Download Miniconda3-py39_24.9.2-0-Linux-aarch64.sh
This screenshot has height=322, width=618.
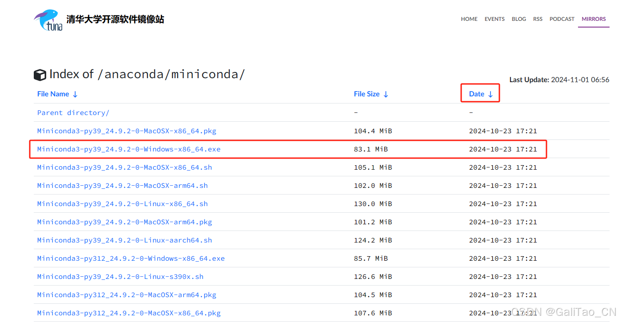pos(124,240)
